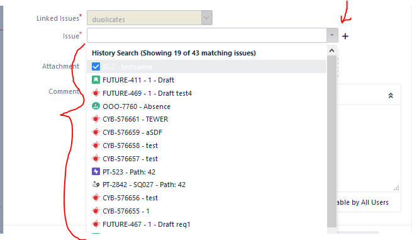Screen dimensions: 412x240
Task: Click the list scrollbar up arrow
Action: (x=332, y=50)
